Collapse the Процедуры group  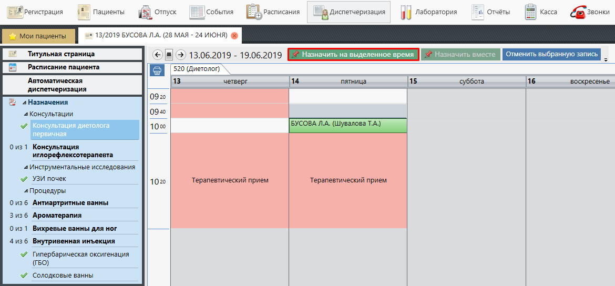click(26, 191)
